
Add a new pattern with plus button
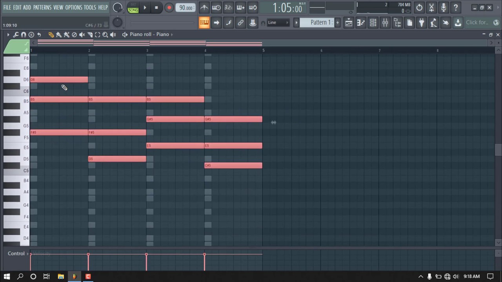[x=337, y=22]
